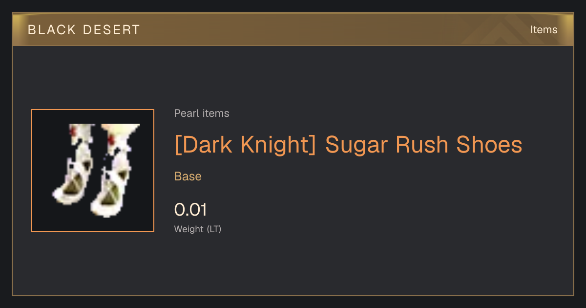Screen dimensions: 586x308
Task: Select the Pearl items category label
Action: coord(202,113)
